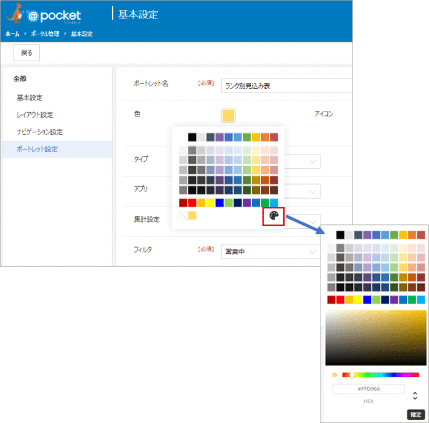Pick light green in expanded picker's standard row
429x423 pixels.
pos(376,300)
